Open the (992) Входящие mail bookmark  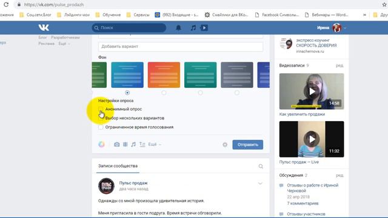point(176,15)
